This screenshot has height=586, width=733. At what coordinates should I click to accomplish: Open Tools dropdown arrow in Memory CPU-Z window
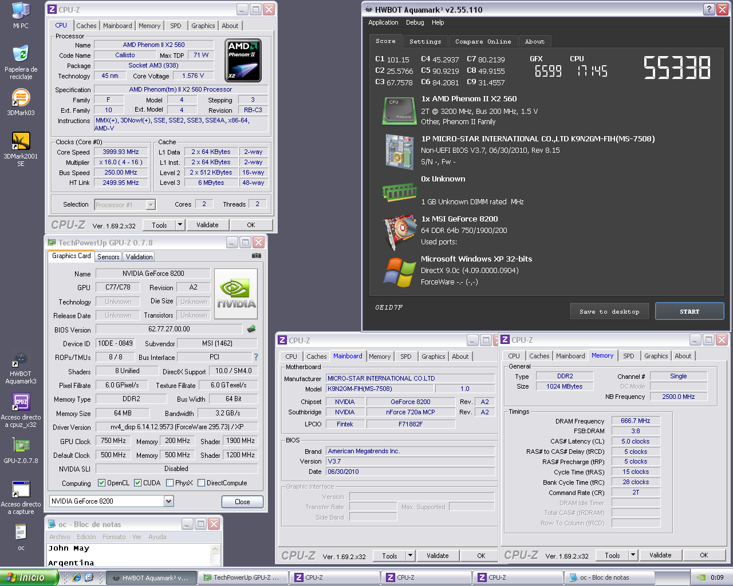tap(633, 555)
